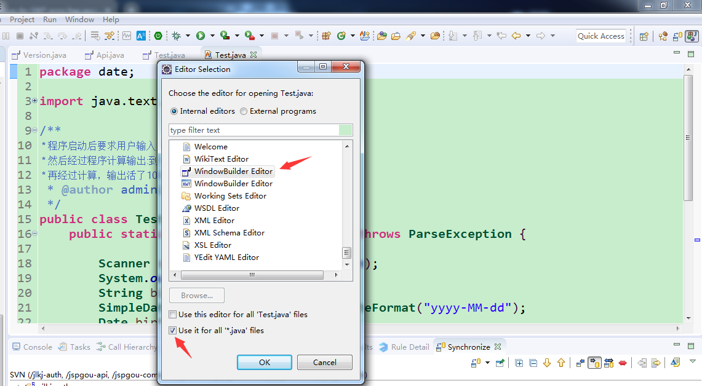Go to Next Difference in Synchronize view
The image size is (702, 386).
546,363
